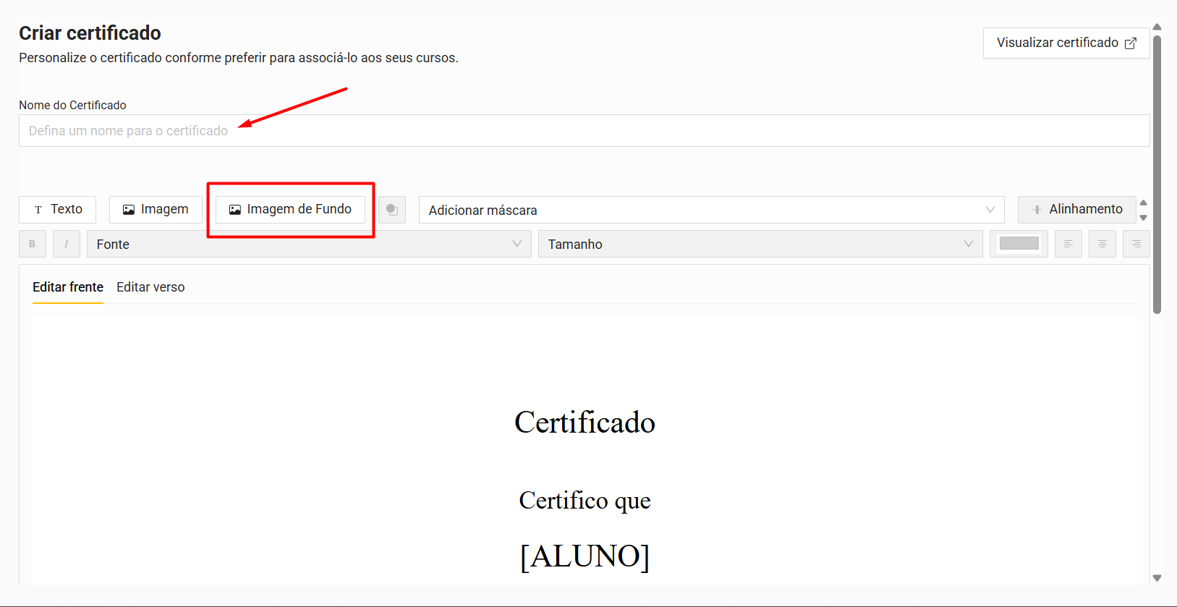
Task: Switch to the Editar frente tab
Action: (x=68, y=287)
